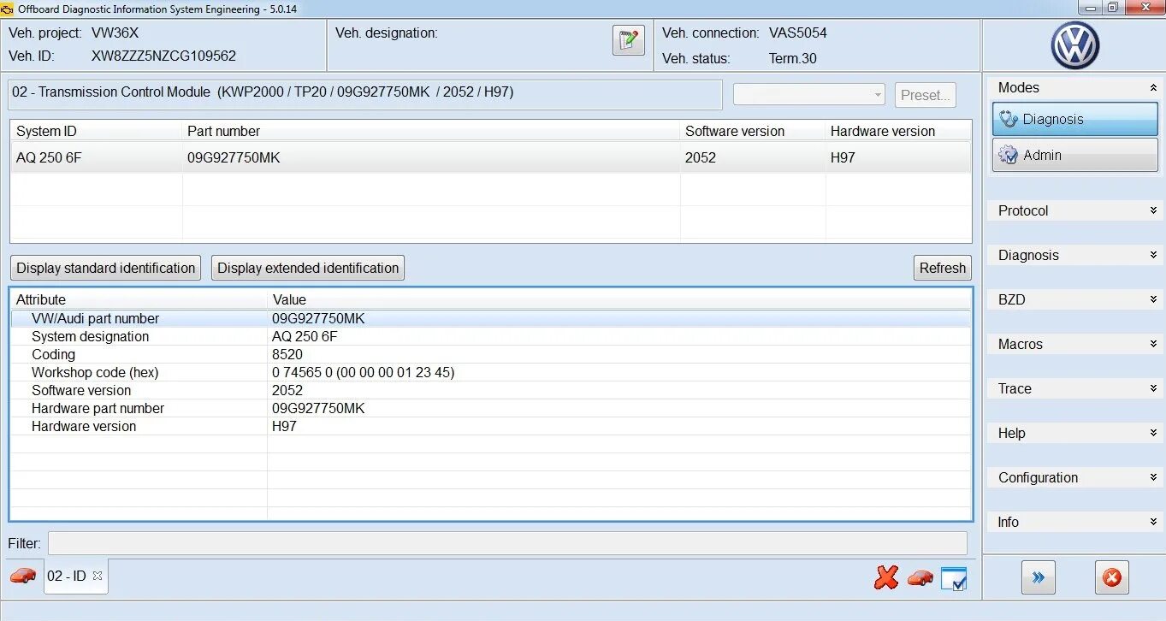Image resolution: width=1166 pixels, height=621 pixels.
Task: Sort by Part number column header
Action: pos(431,131)
